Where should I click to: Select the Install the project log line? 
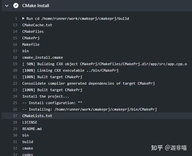click(46, 96)
